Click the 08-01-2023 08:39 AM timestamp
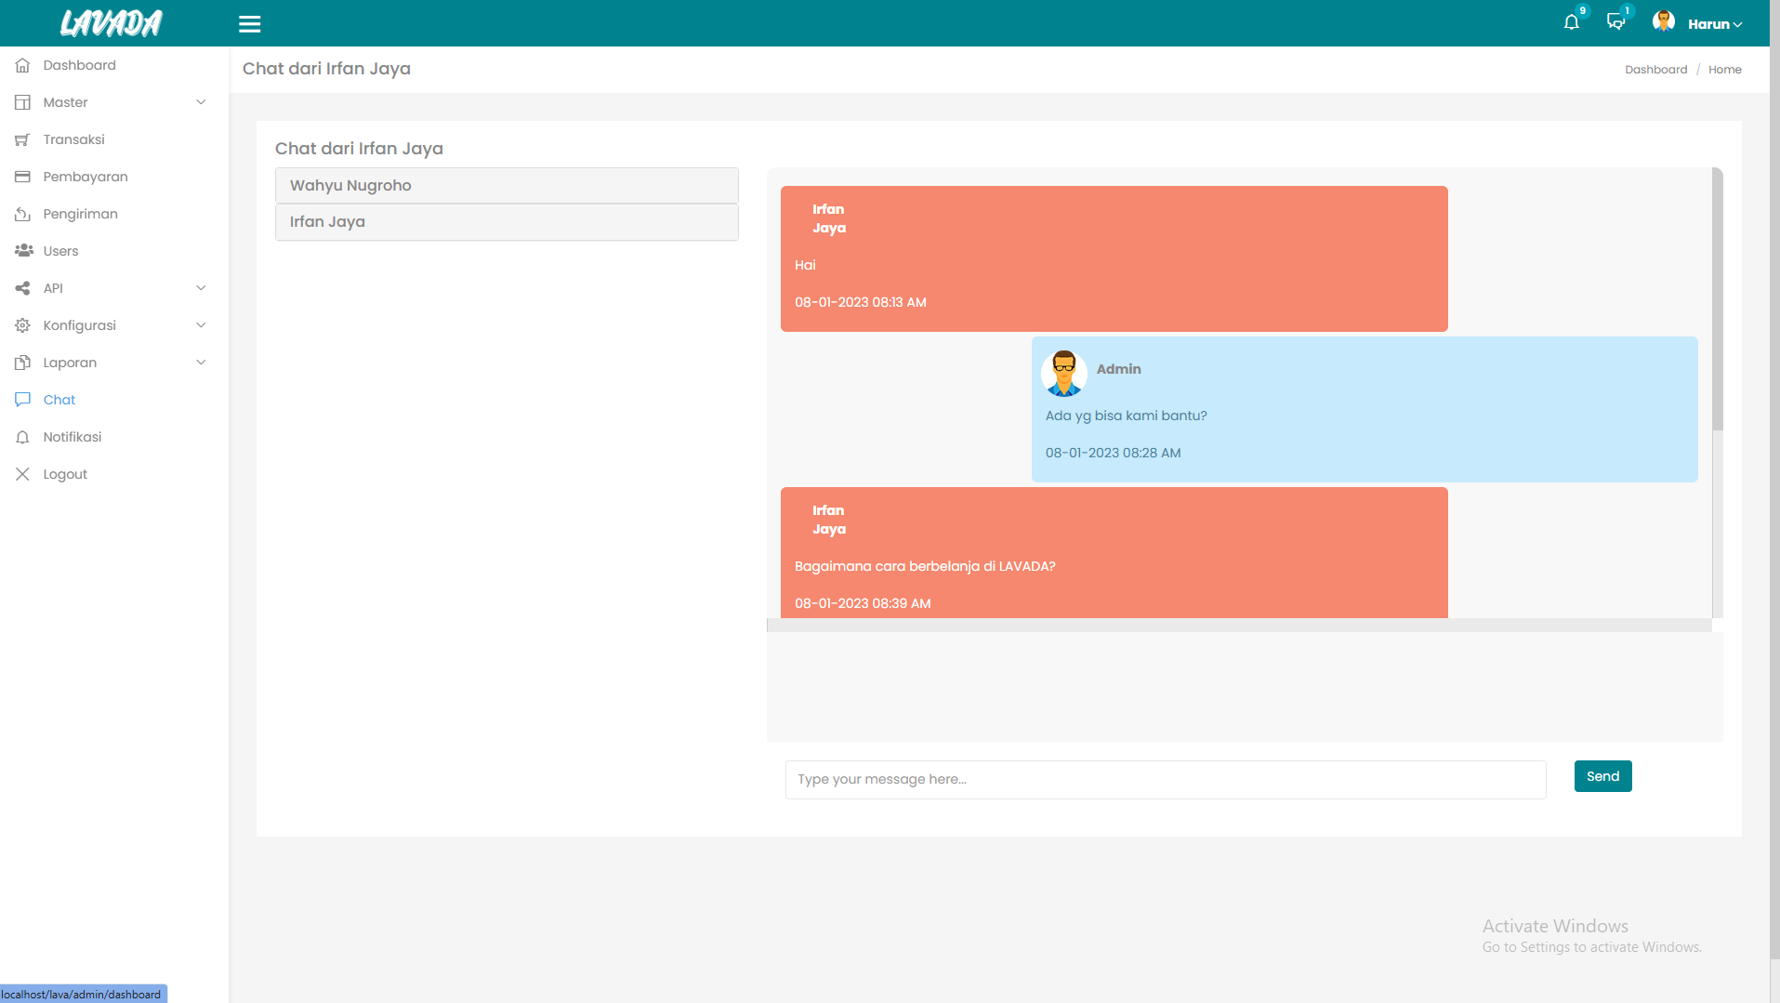This screenshot has width=1780, height=1003. click(x=863, y=603)
